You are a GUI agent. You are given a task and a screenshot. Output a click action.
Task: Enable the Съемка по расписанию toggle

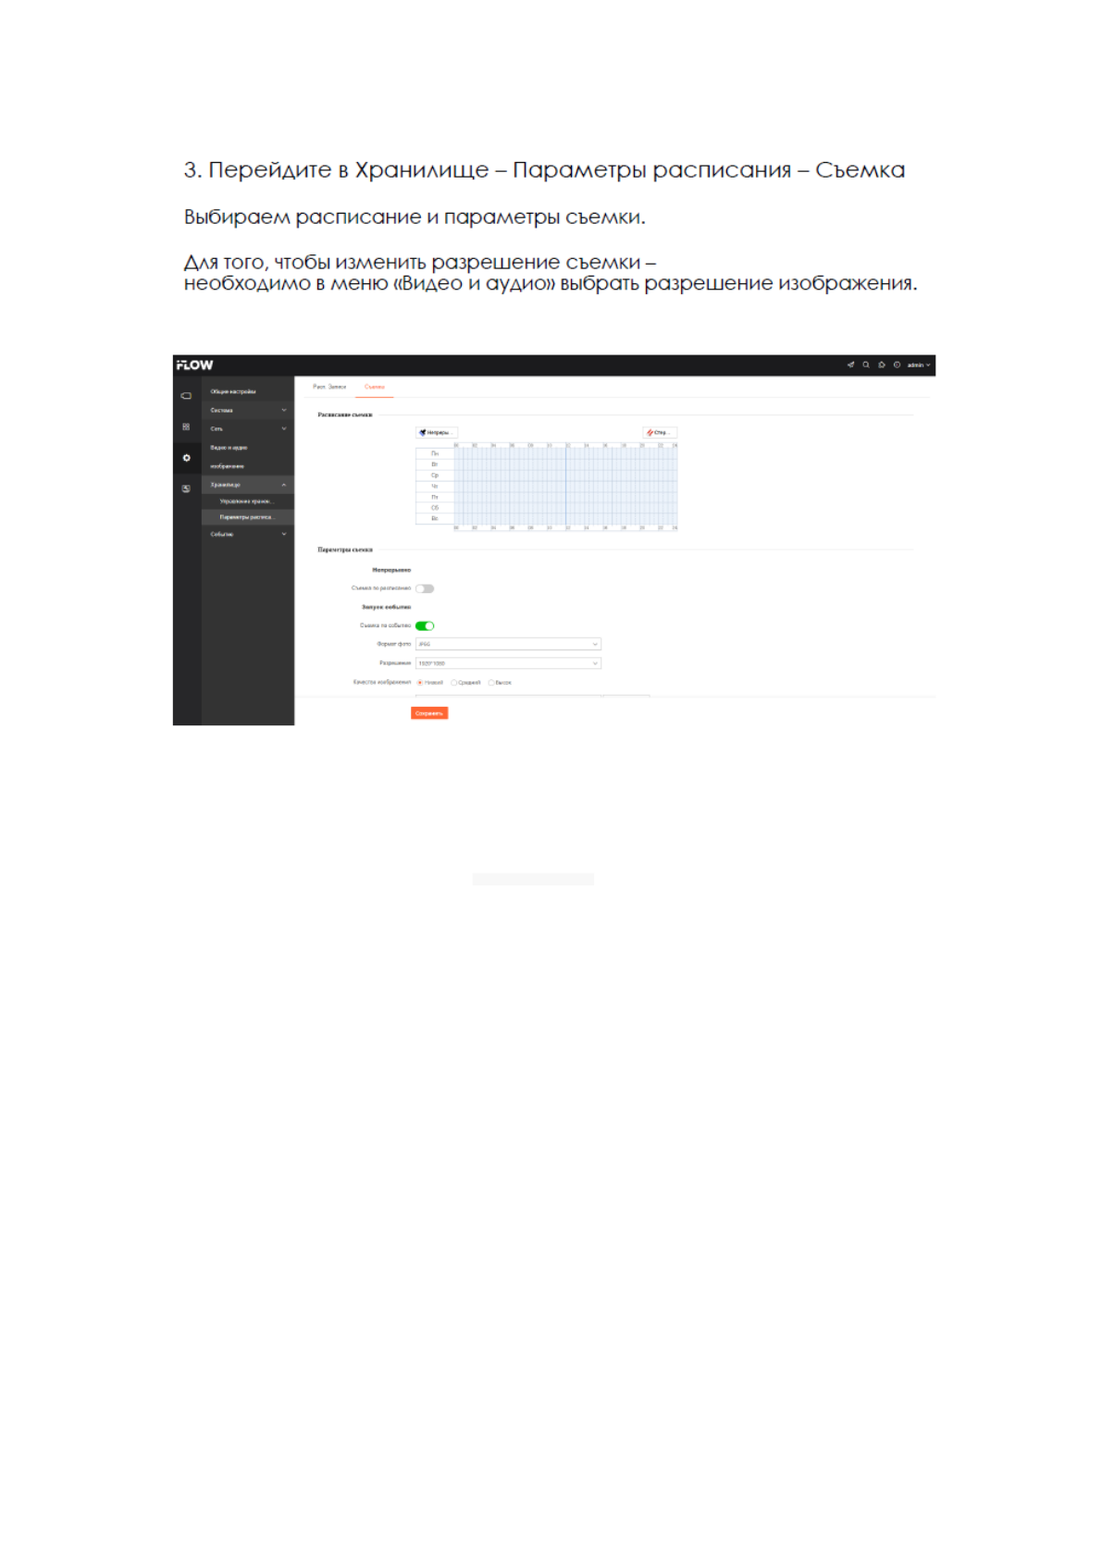[x=425, y=588]
